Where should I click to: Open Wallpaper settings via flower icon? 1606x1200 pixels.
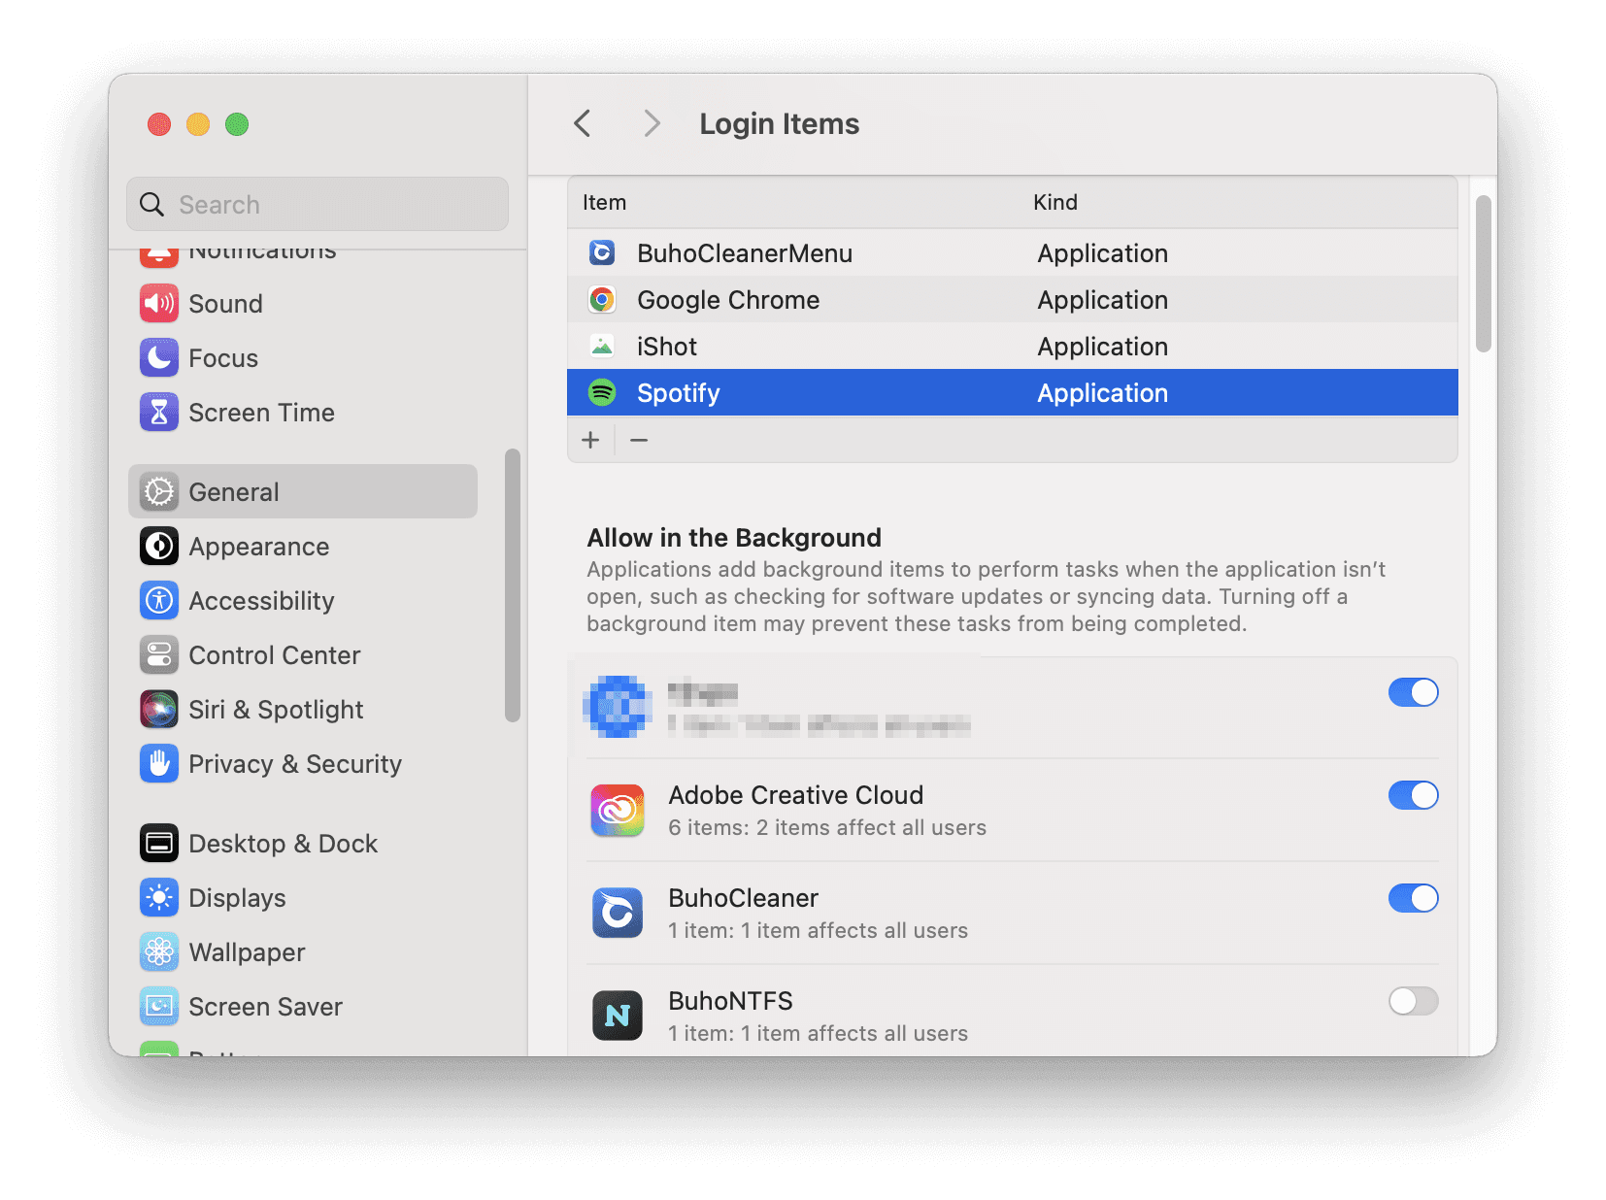coord(158,951)
